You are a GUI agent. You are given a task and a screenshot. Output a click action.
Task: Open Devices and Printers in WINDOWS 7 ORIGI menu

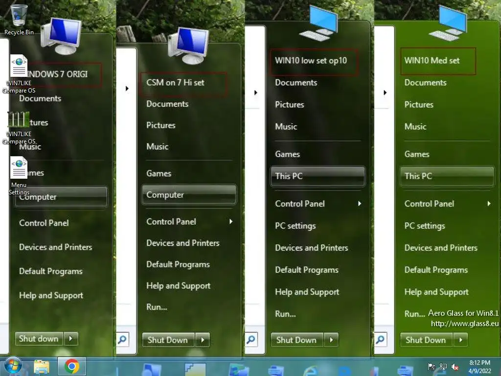(56, 247)
